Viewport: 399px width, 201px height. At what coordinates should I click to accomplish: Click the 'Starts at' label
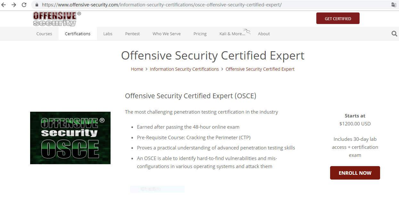[x=355, y=116]
